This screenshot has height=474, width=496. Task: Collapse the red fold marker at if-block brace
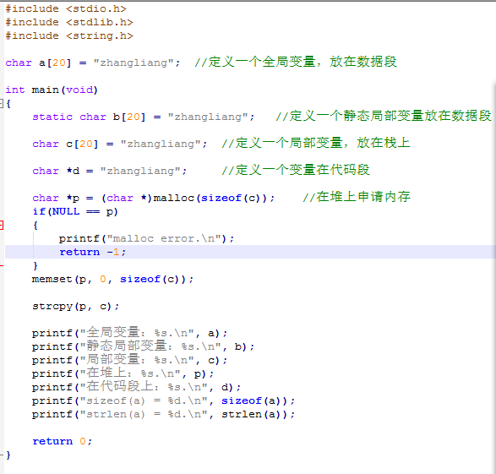point(2,225)
